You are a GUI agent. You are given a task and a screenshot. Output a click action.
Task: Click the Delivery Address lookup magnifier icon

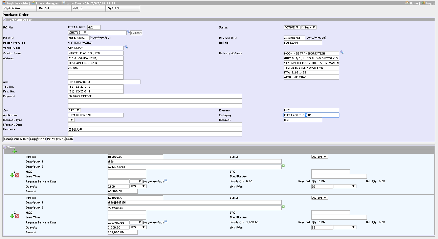pos(342,52)
